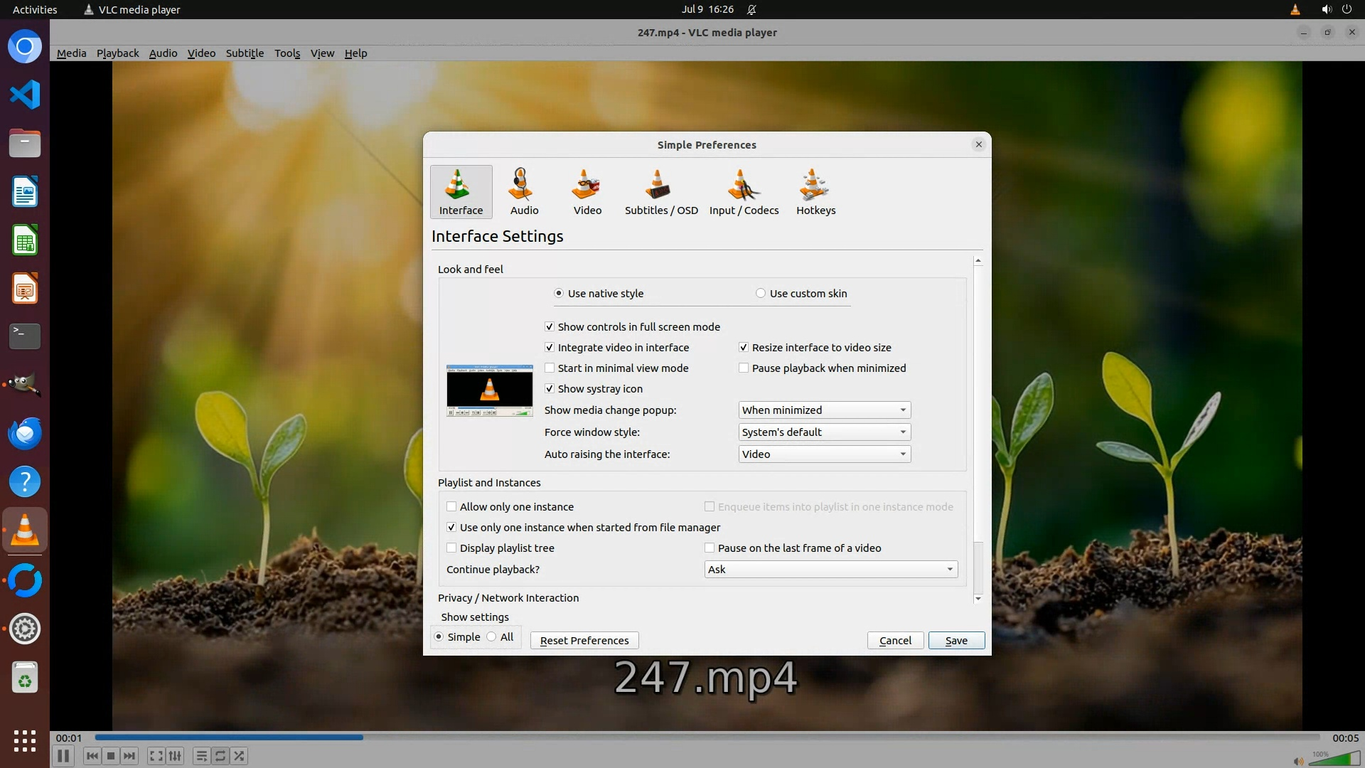Viewport: 1365px width, 768px height.
Task: Select the Use custom skin radio button
Action: tap(761, 294)
